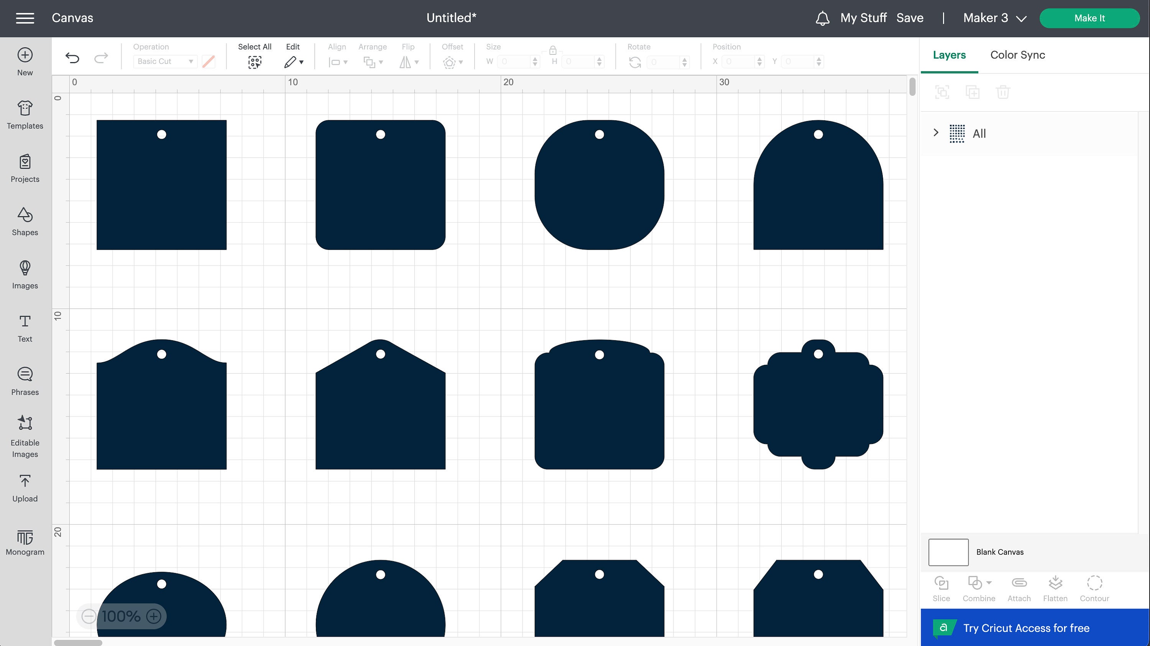Toggle the size aspect ratio lock
This screenshot has width=1150, height=646.
(x=553, y=51)
